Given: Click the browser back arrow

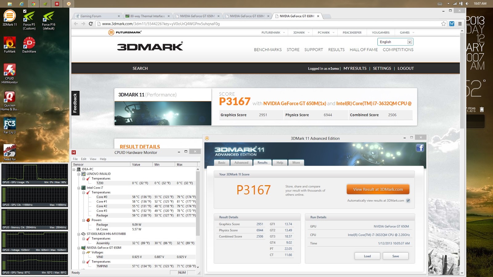Looking at the screenshot, I should 76,24.
